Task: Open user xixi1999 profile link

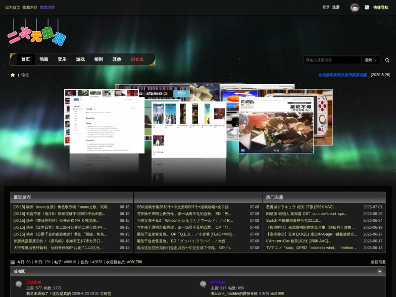Action: click(x=277, y=294)
